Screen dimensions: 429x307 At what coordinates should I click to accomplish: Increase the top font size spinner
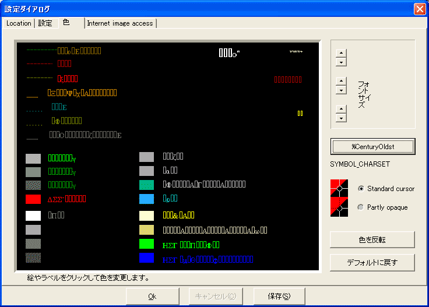click(341, 53)
